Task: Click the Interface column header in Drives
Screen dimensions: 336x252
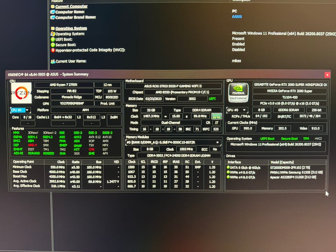Action: pyautogui.click(x=247, y=162)
